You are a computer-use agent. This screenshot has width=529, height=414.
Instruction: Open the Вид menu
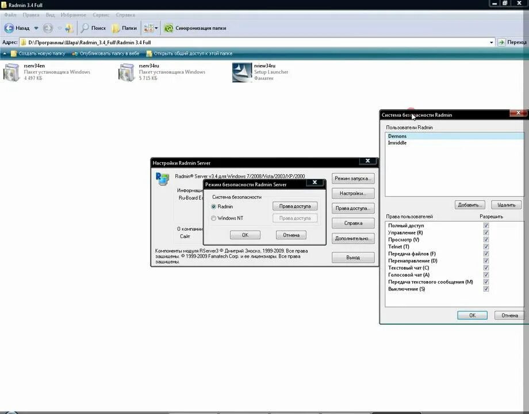(x=50, y=15)
